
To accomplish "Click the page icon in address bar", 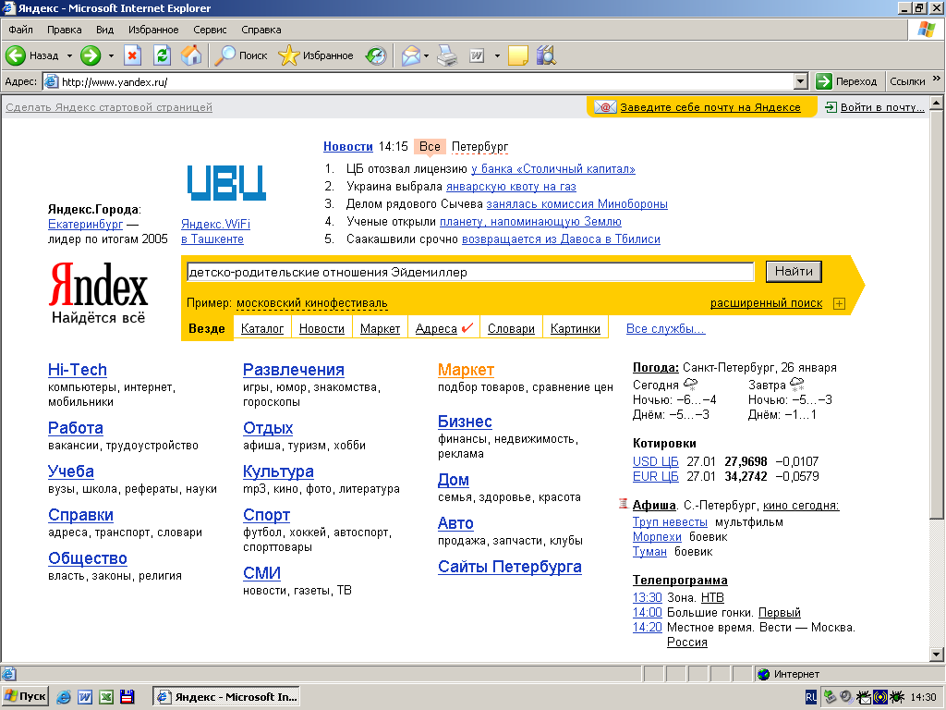I will click(x=52, y=81).
